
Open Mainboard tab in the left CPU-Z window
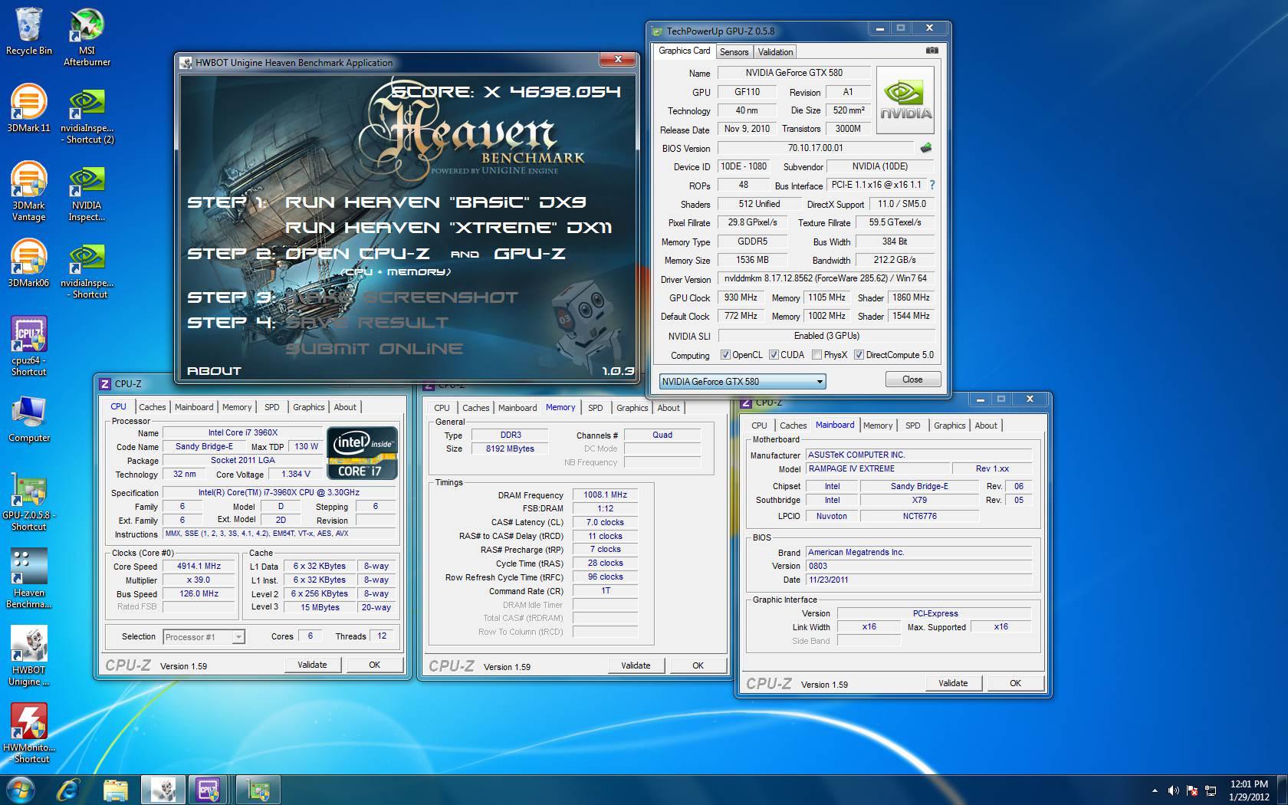pyautogui.click(x=194, y=407)
